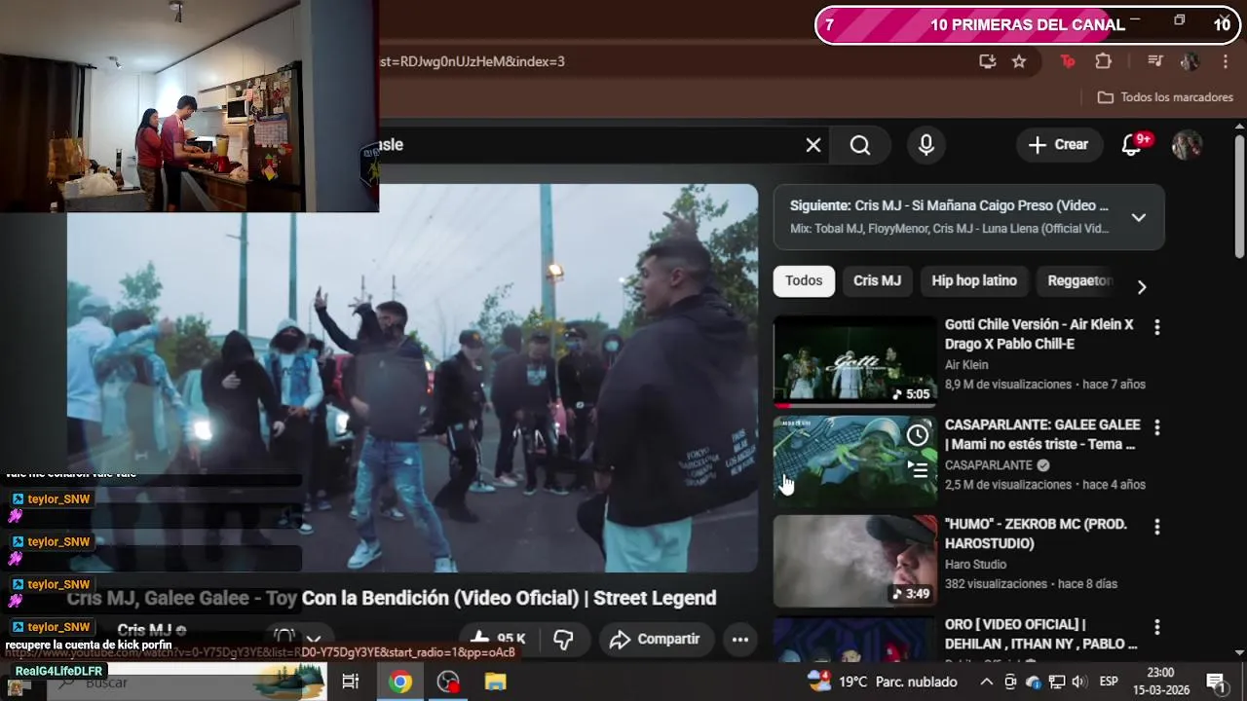Show hidden system tray icons
This screenshot has height=701, width=1247.
coord(986,682)
